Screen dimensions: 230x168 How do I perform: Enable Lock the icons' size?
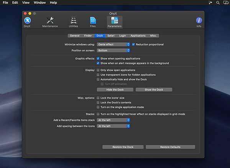click(x=98, y=98)
